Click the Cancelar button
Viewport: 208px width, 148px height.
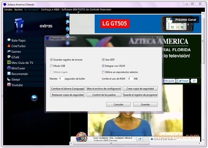[x=118, y=105]
